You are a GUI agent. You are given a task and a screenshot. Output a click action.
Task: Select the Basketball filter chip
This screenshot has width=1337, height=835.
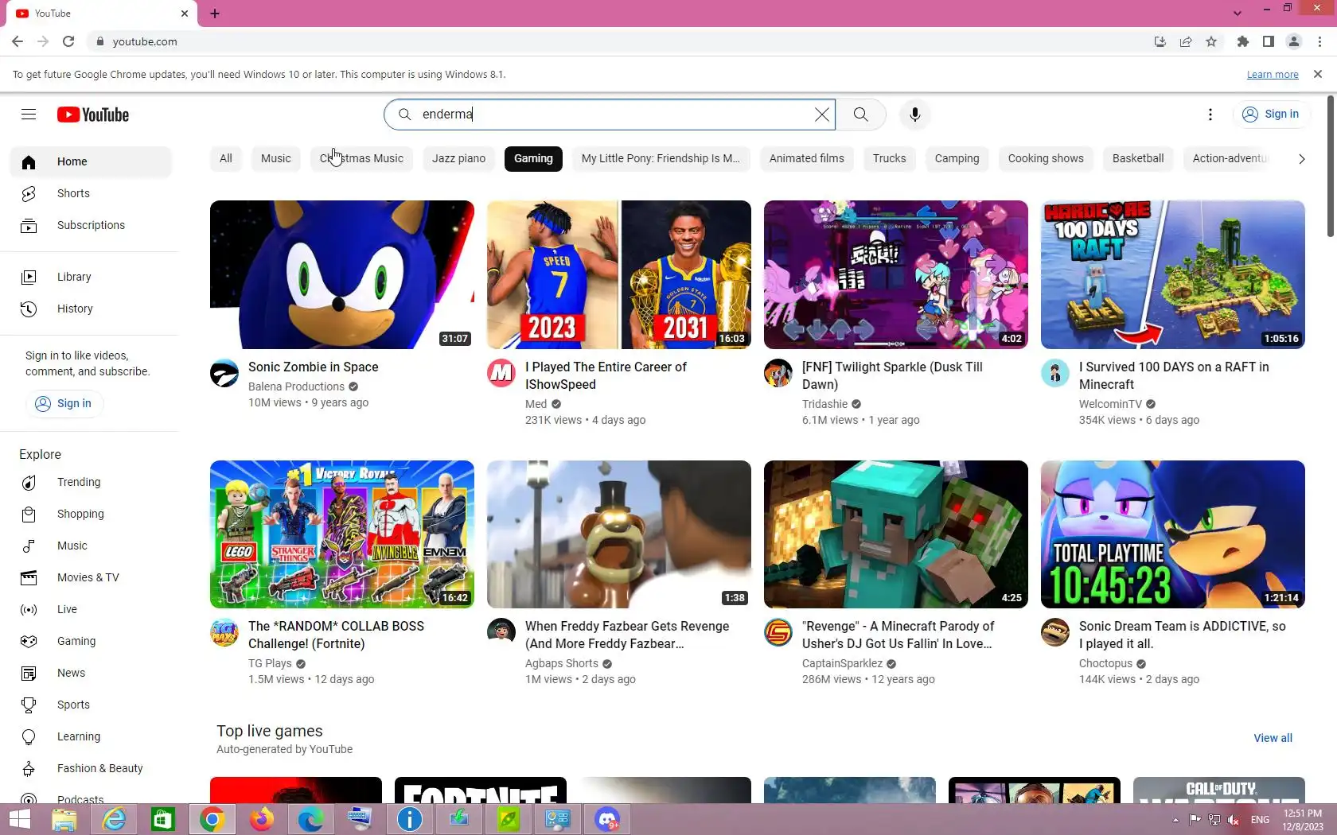point(1138,159)
